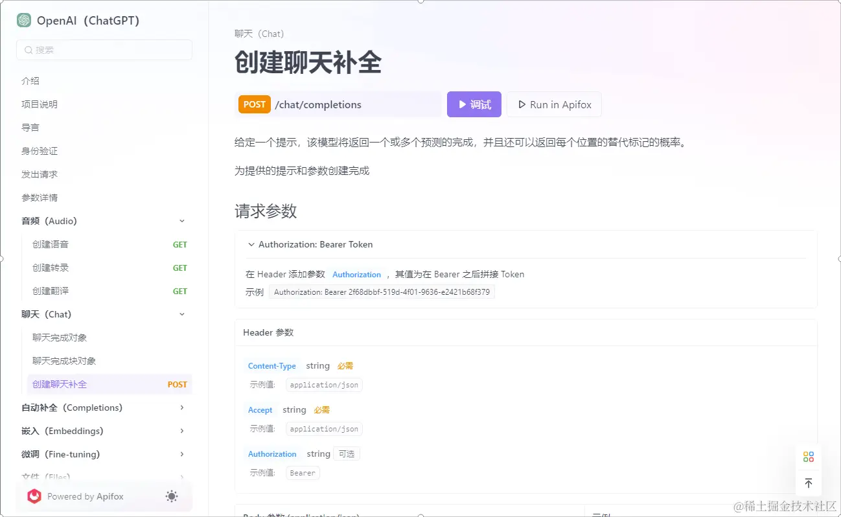Viewport: 841px width, 517px height.
Task: Click the 调试 debug button
Action: [x=474, y=104]
